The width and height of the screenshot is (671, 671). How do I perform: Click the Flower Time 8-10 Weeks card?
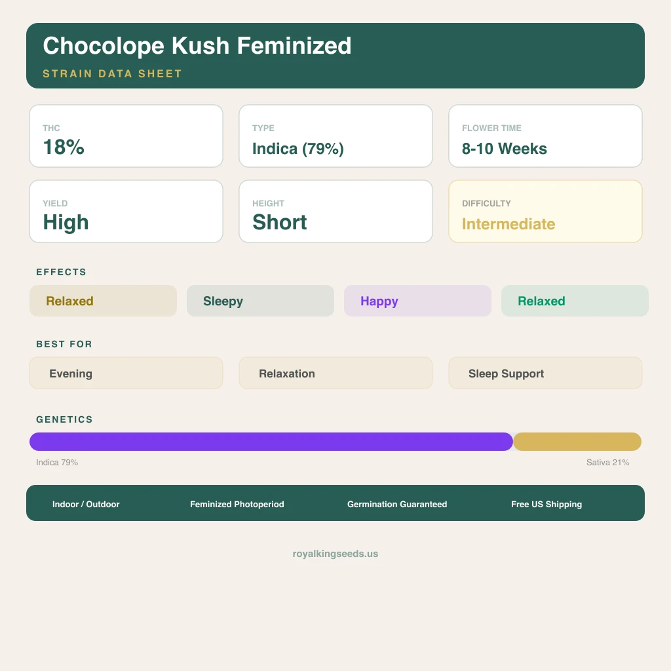point(545,136)
